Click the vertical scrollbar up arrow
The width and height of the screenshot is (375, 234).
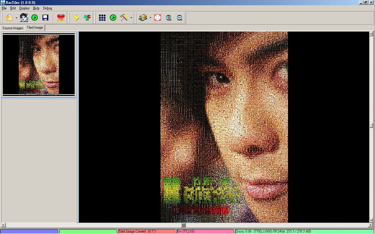tap(371, 34)
